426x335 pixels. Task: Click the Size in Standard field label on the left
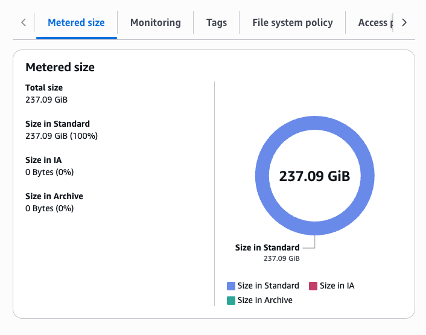pyautogui.click(x=57, y=124)
